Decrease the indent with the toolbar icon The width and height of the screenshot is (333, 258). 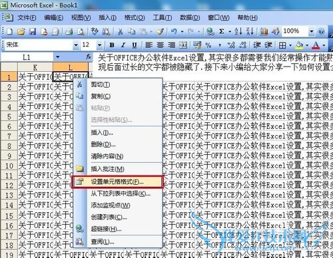(257, 45)
